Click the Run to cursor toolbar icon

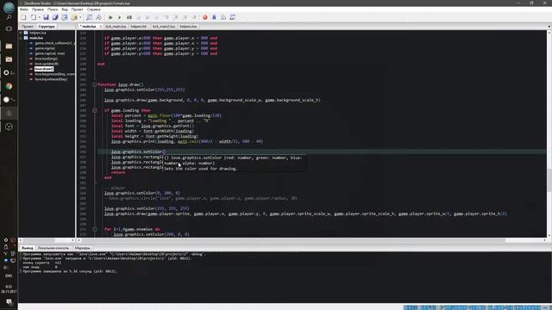point(194,17)
